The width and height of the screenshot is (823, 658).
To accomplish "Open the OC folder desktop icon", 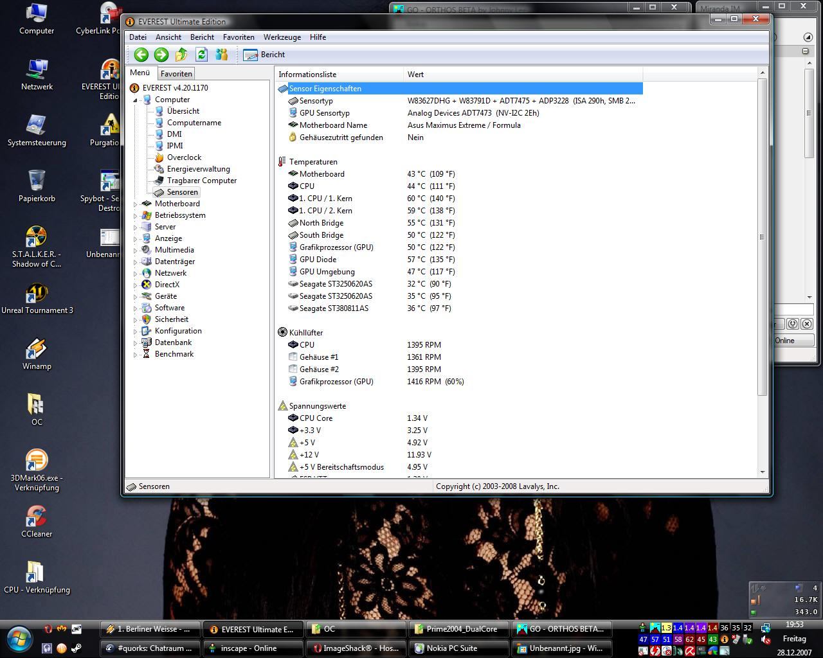I will click(x=37, y=411).
